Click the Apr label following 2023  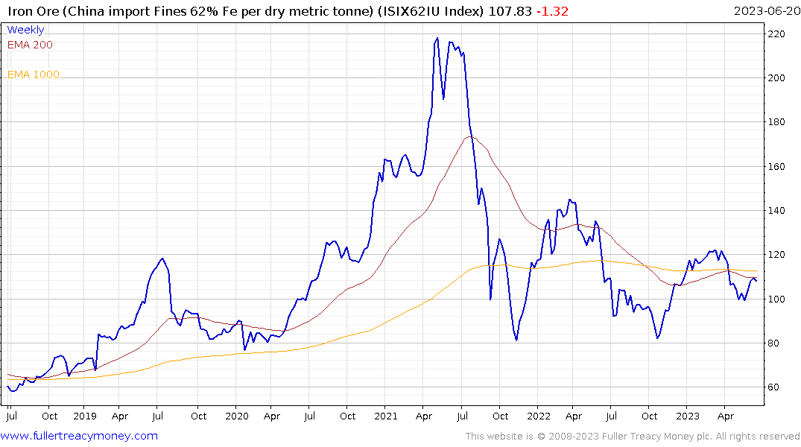pos(726,416)
